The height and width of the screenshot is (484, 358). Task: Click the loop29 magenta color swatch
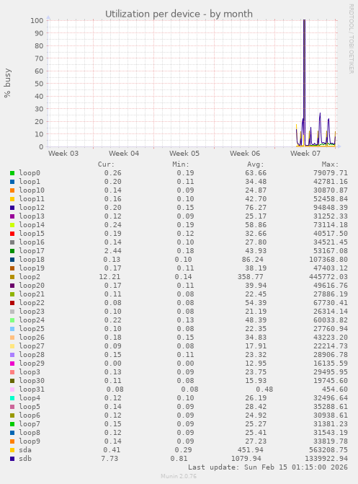pos(12,364)
